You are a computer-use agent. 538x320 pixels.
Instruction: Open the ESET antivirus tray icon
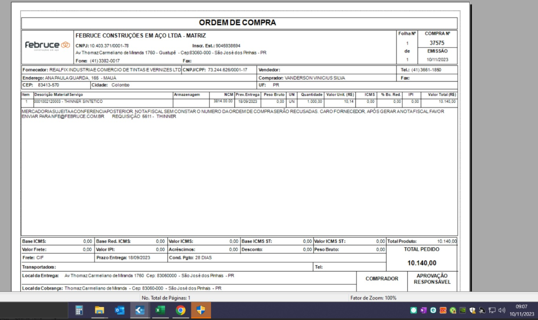pos(433,311)
